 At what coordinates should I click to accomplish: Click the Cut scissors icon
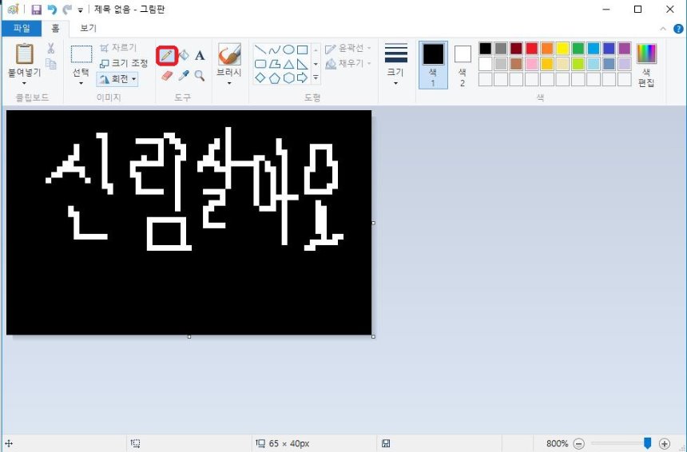[x=51, y=48]
